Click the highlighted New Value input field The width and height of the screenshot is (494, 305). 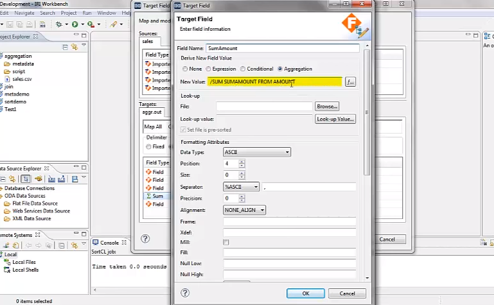274,82
